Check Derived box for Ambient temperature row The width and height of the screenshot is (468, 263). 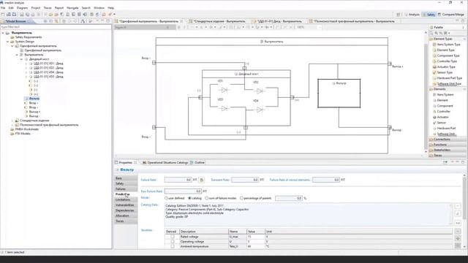pos(173,247)
